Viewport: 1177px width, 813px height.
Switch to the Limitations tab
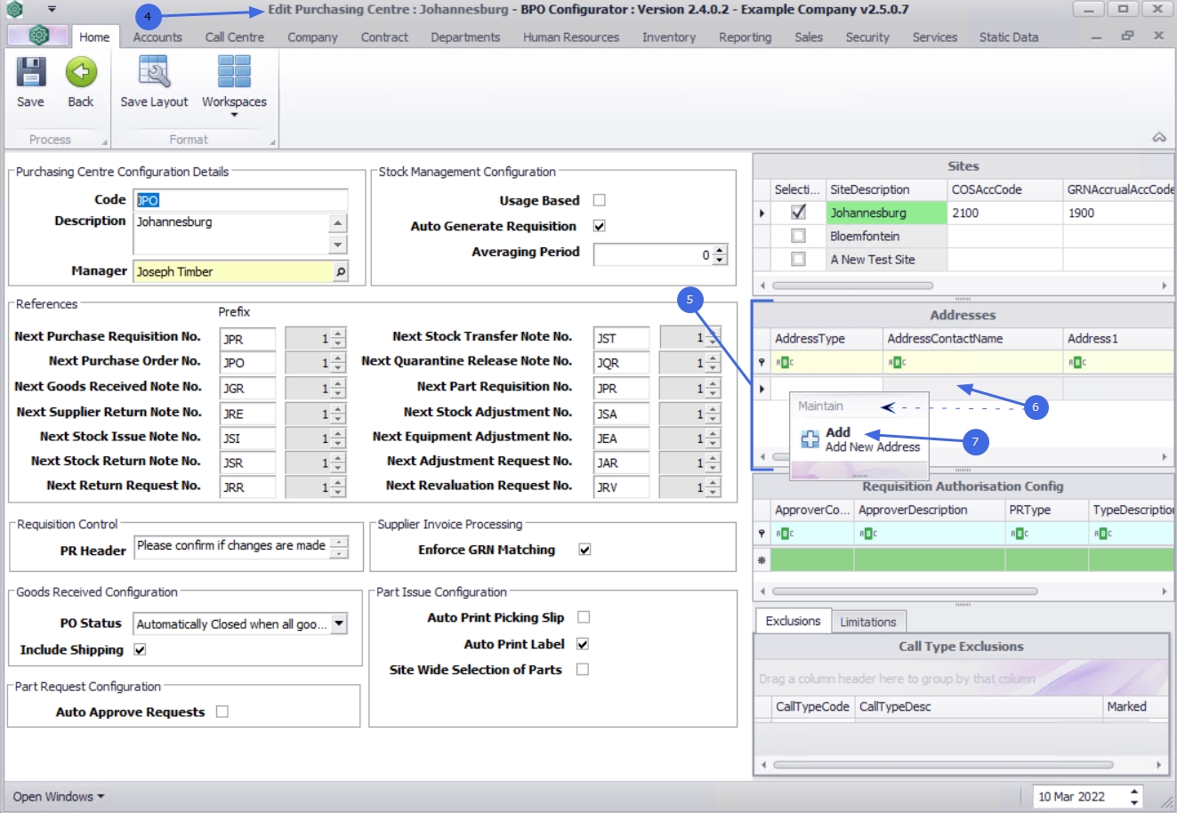click(867, 622)
